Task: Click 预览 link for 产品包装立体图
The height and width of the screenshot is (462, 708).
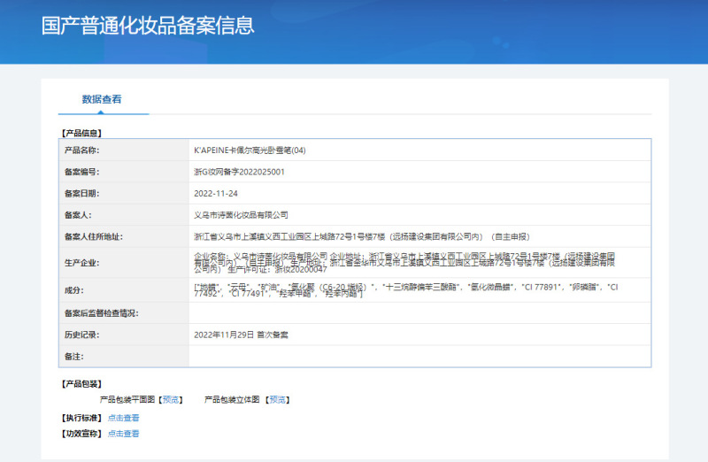Action: (277, 400)
